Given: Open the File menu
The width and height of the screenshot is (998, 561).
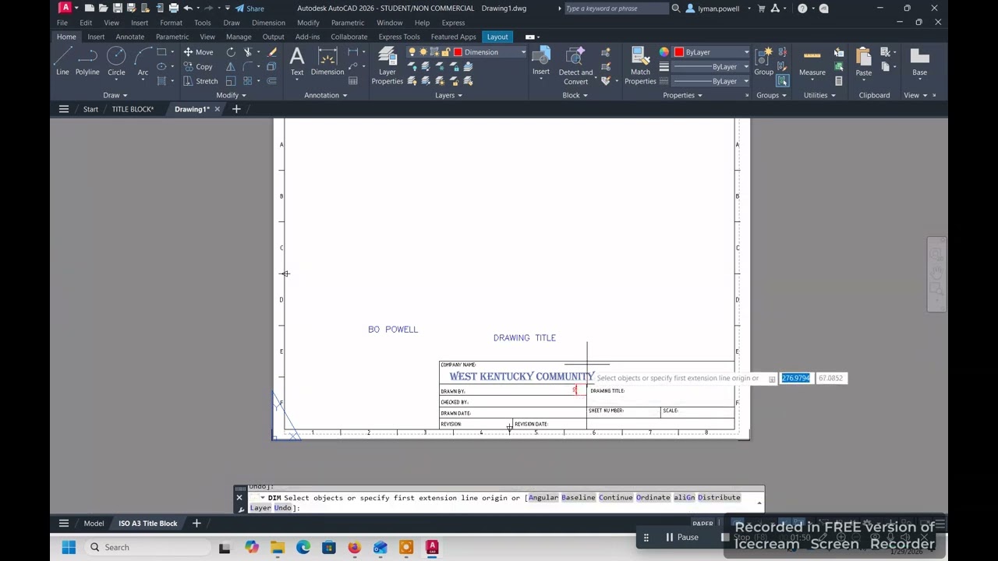Looking at the screenshot, I should click(62, 23).
